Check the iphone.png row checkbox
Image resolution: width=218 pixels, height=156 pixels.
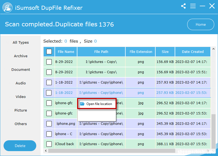click(49, 124)
